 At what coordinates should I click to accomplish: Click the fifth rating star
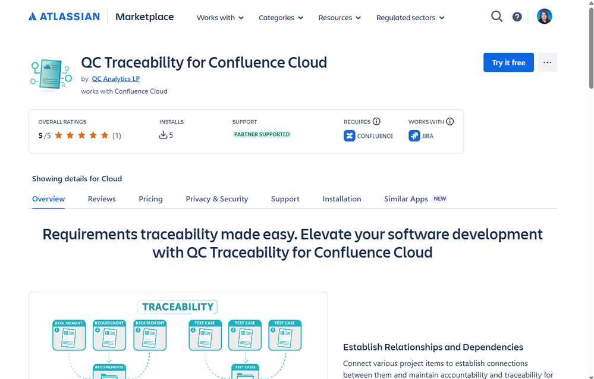pyautogui.click(x=105, y=135)
